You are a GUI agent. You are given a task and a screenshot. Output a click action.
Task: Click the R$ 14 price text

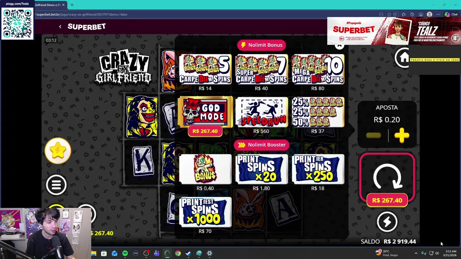(205, 88)
